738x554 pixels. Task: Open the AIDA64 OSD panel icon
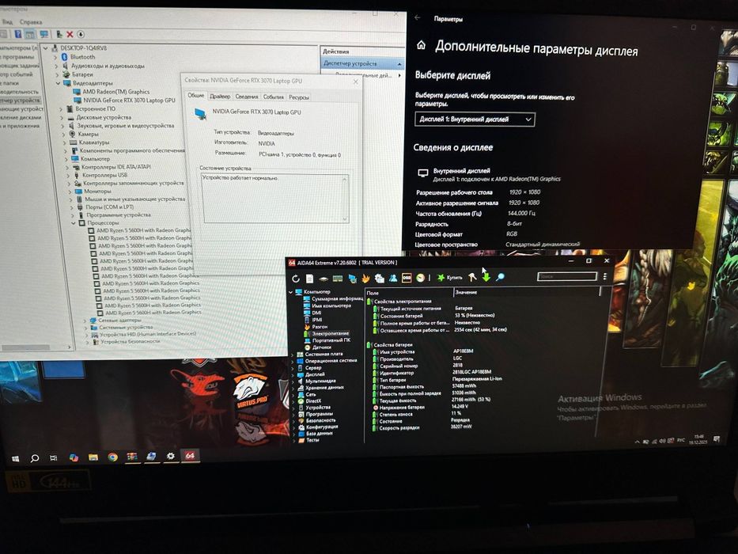tap(407, 278)
